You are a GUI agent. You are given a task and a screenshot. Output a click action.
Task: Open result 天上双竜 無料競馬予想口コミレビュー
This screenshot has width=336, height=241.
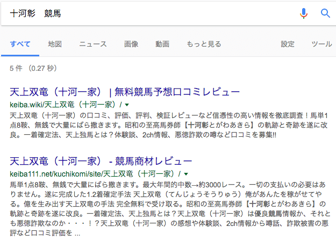(x=125, y=92)
